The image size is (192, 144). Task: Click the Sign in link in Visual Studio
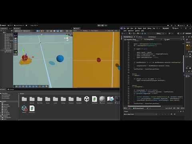tap(176, 28)
